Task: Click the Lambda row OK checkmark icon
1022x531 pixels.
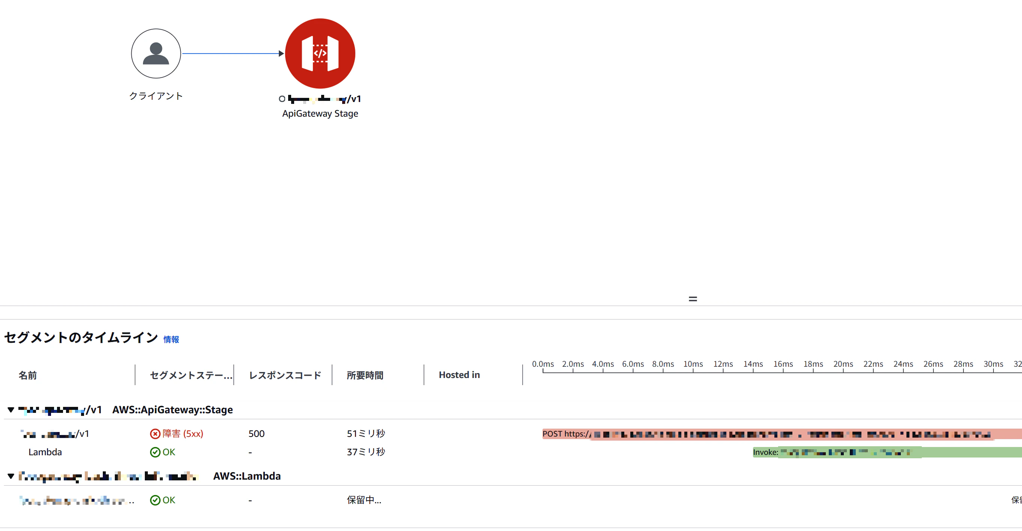Action: point(155,452)
